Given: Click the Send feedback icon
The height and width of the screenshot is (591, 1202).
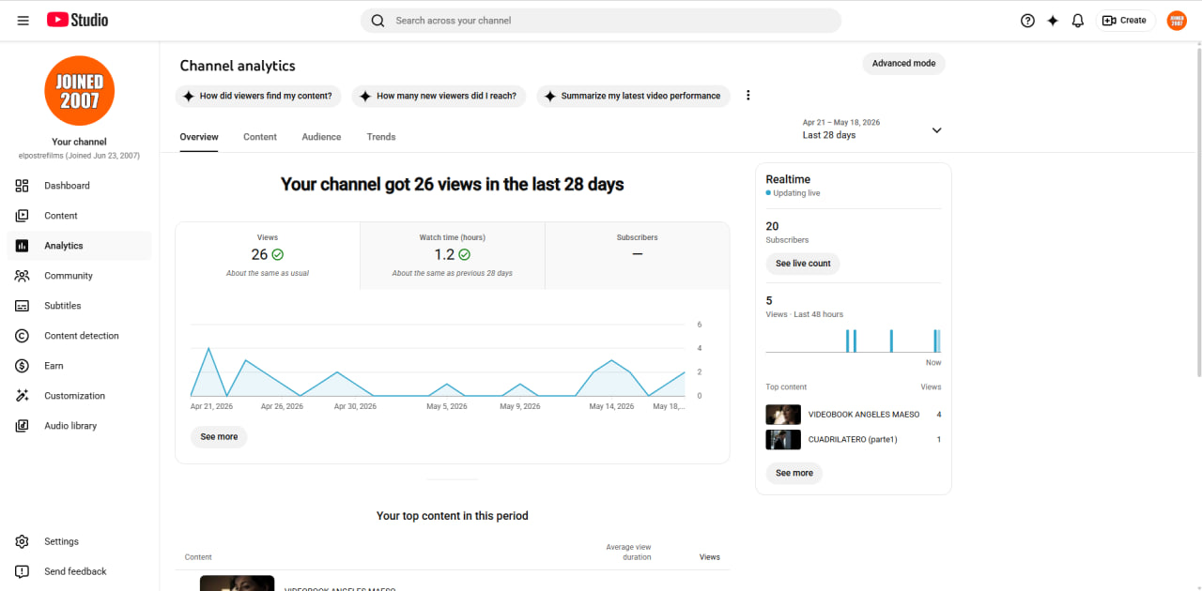Looking at the screenshot, I should (23, 571).
